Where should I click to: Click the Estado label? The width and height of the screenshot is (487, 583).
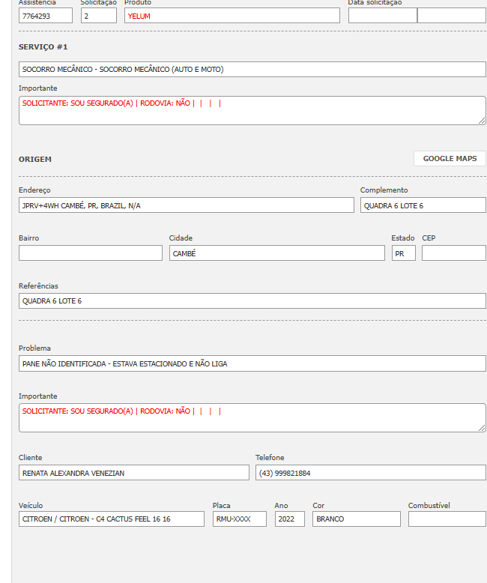[403, 238]
